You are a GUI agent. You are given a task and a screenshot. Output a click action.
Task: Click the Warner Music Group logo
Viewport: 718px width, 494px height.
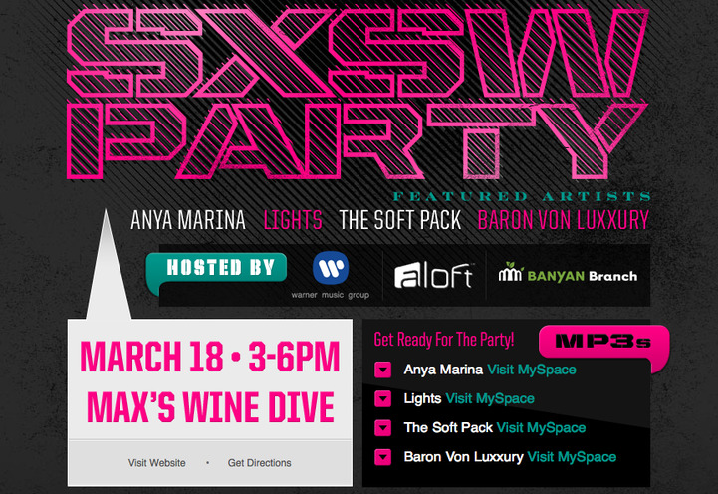click(x=331, y=275)
